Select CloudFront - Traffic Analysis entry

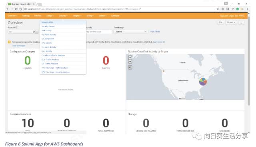63,55
